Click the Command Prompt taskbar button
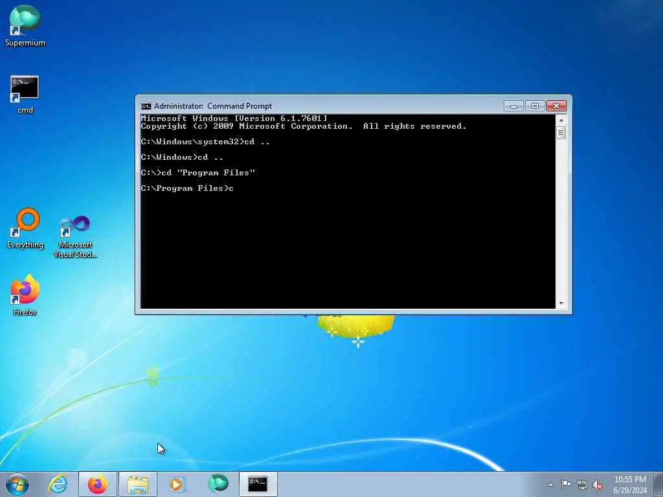Screen dimensions: 663x497 click(x=258, y=484)
